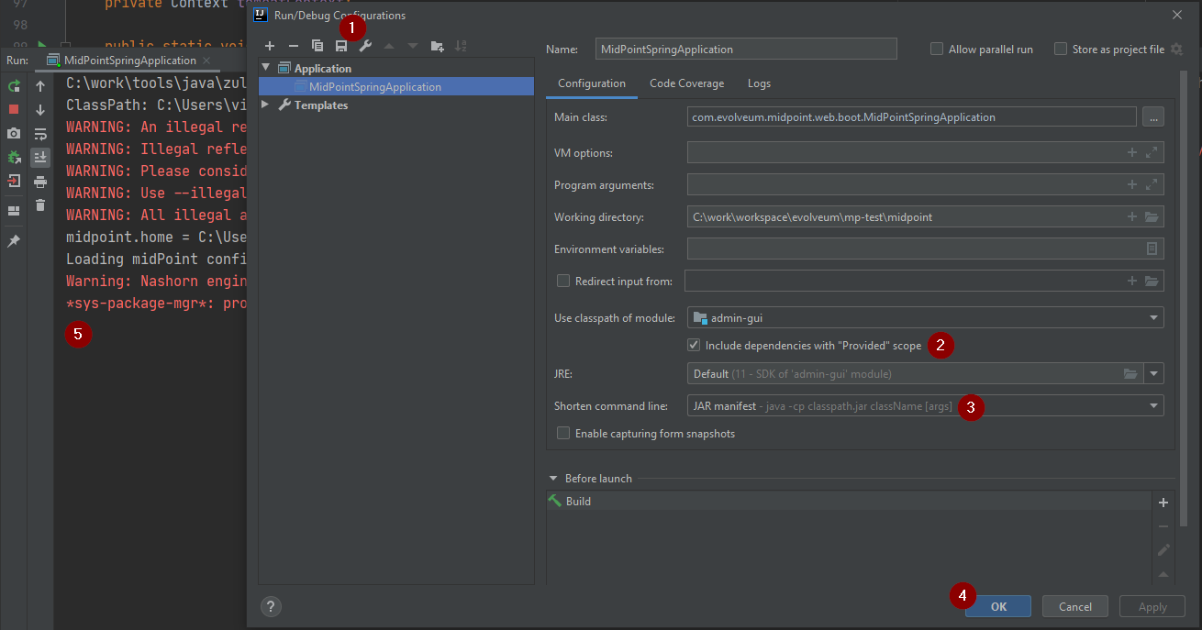Open the JRE selection dropdown
The image size is (1202, 630).
click(1154, 373)
